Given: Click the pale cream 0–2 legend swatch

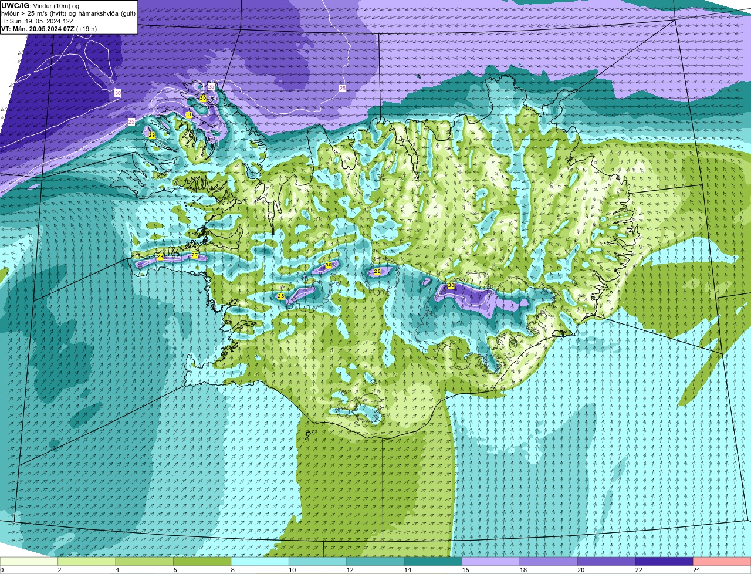Looking at the screenshot, I should pyautogui.click(x=29, y=562).
